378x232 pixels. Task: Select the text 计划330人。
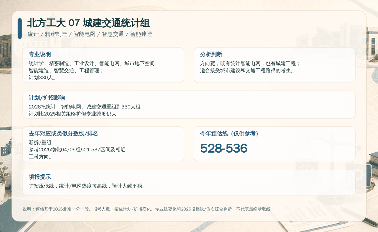42,78
